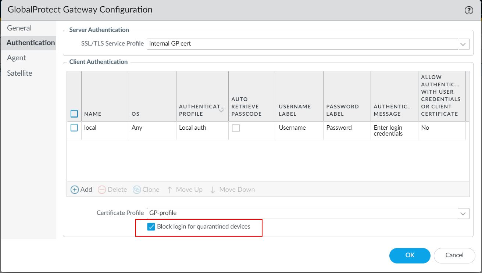Click the Enter login credentials message cell
Screen dimensions: 482x273
(x=388, y=130)
